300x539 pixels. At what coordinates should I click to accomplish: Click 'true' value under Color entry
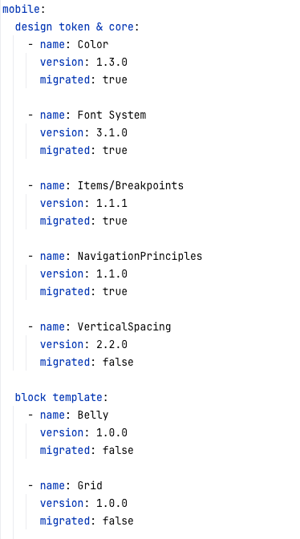coord(115,79)
